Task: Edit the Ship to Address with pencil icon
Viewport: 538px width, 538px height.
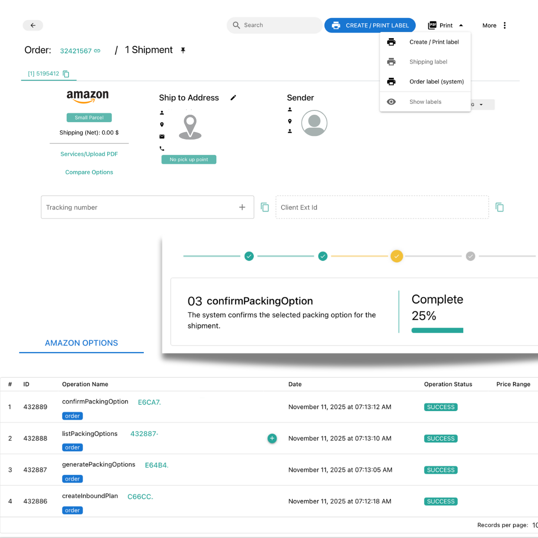Action: [x=233, y=98]
